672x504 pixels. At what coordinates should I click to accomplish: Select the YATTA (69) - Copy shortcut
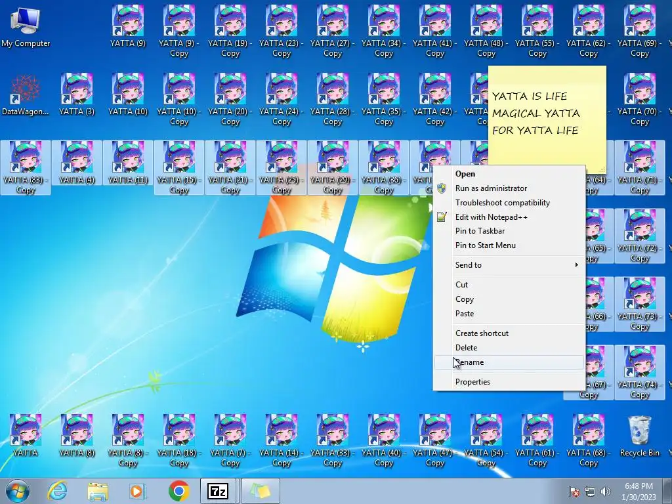[639, 31]
